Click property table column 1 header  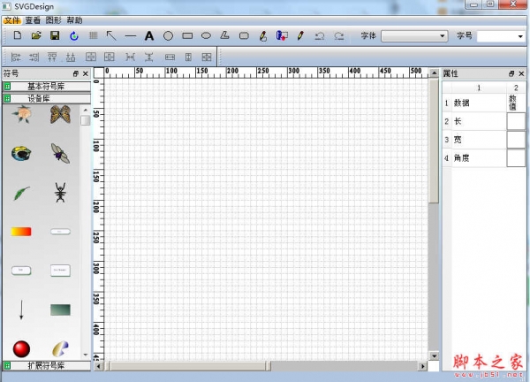point(479,88)
